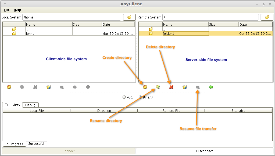Open the Successful transfers tab
Image resolution: width=275 pixels, height=156 pixels.
click(36, 144)
